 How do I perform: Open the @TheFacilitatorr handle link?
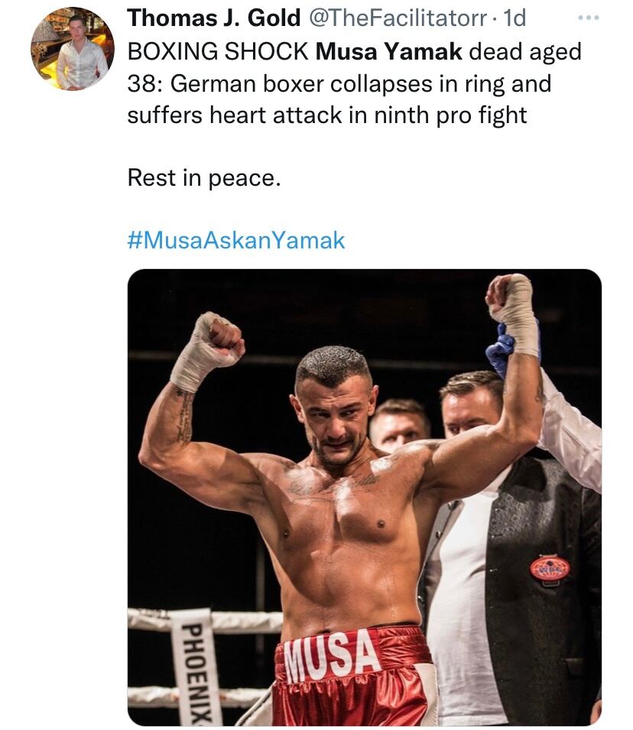coord(398,18)
